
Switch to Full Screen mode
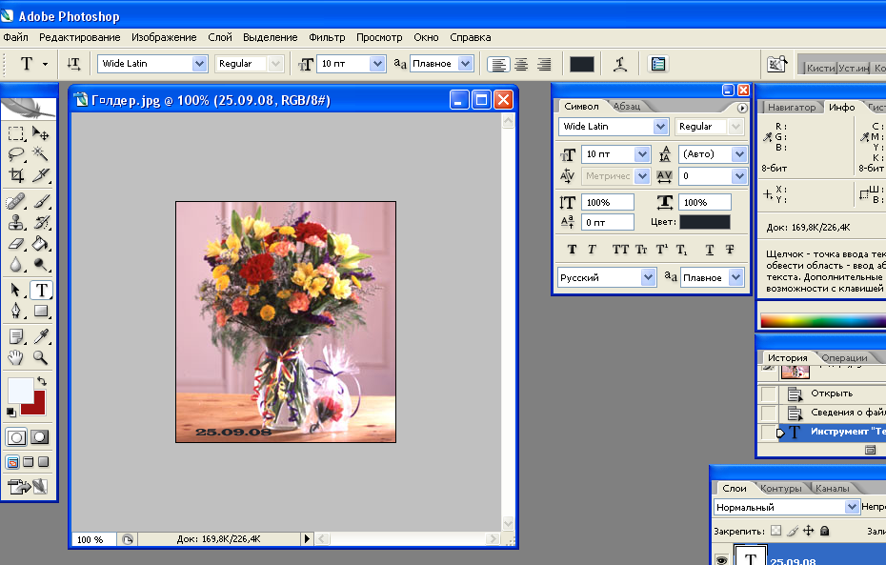pos(44,462)
